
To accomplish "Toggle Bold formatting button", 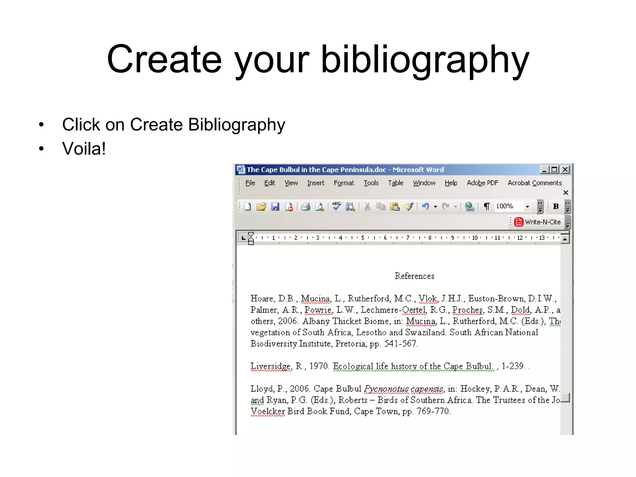I will [556, 206].
